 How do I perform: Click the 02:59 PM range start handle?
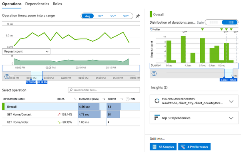tap(31, 82)
